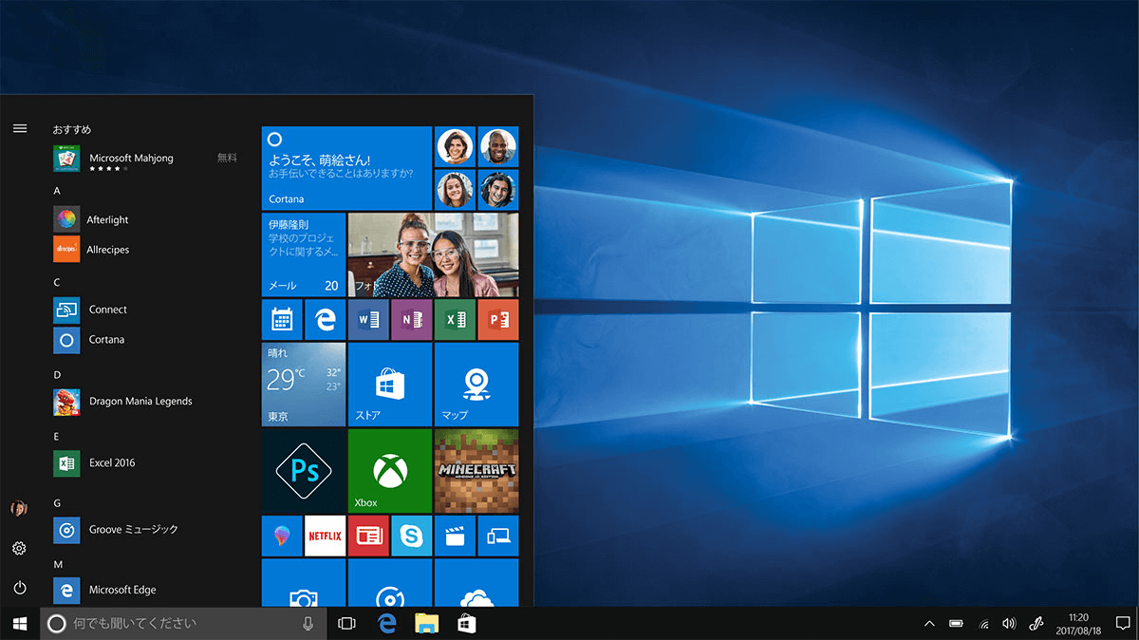The width and height of the screenshot is (1139, 640).
Task: Open the Xbox tile
Action: 390,471
